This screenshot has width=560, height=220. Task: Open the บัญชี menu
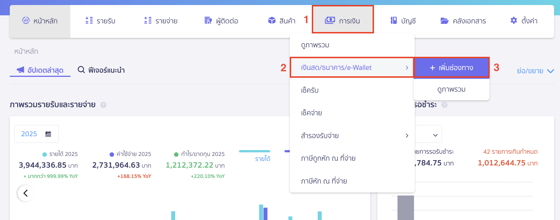click(x=403, y=21)
